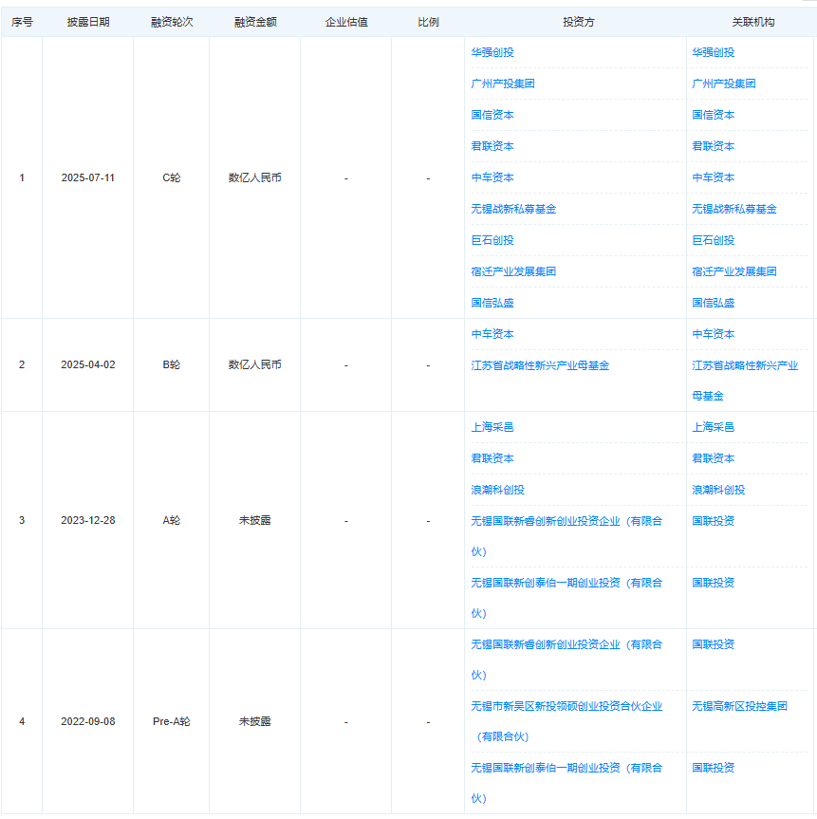Select 未披露 amount in the A轮 row

[x=255, y=520]
